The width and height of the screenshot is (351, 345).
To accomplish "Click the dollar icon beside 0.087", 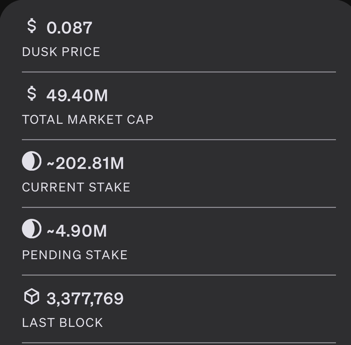I will click(32, 26).
